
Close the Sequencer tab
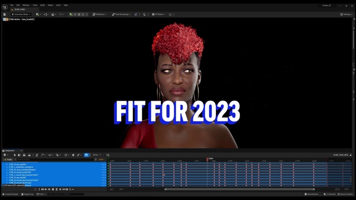[21, 151]
